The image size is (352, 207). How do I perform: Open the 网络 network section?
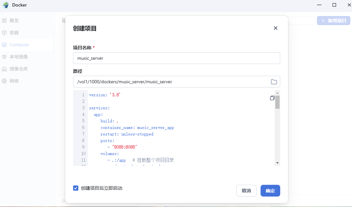[x=26, y=81]
